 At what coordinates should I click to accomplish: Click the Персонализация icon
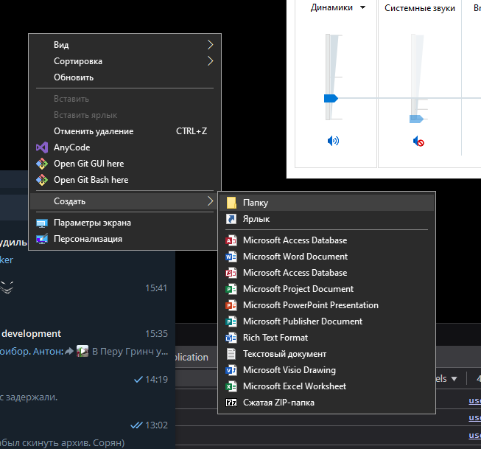[42, 239]
